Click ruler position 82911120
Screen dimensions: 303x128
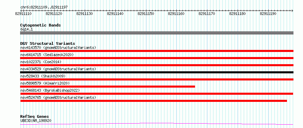54,14
